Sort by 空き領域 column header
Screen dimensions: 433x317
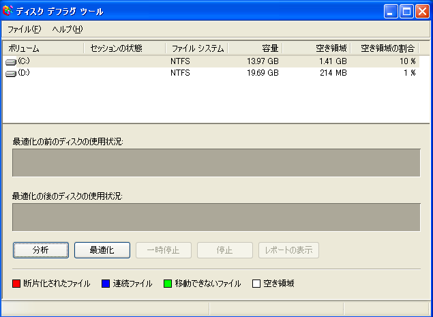coord(316,48)
